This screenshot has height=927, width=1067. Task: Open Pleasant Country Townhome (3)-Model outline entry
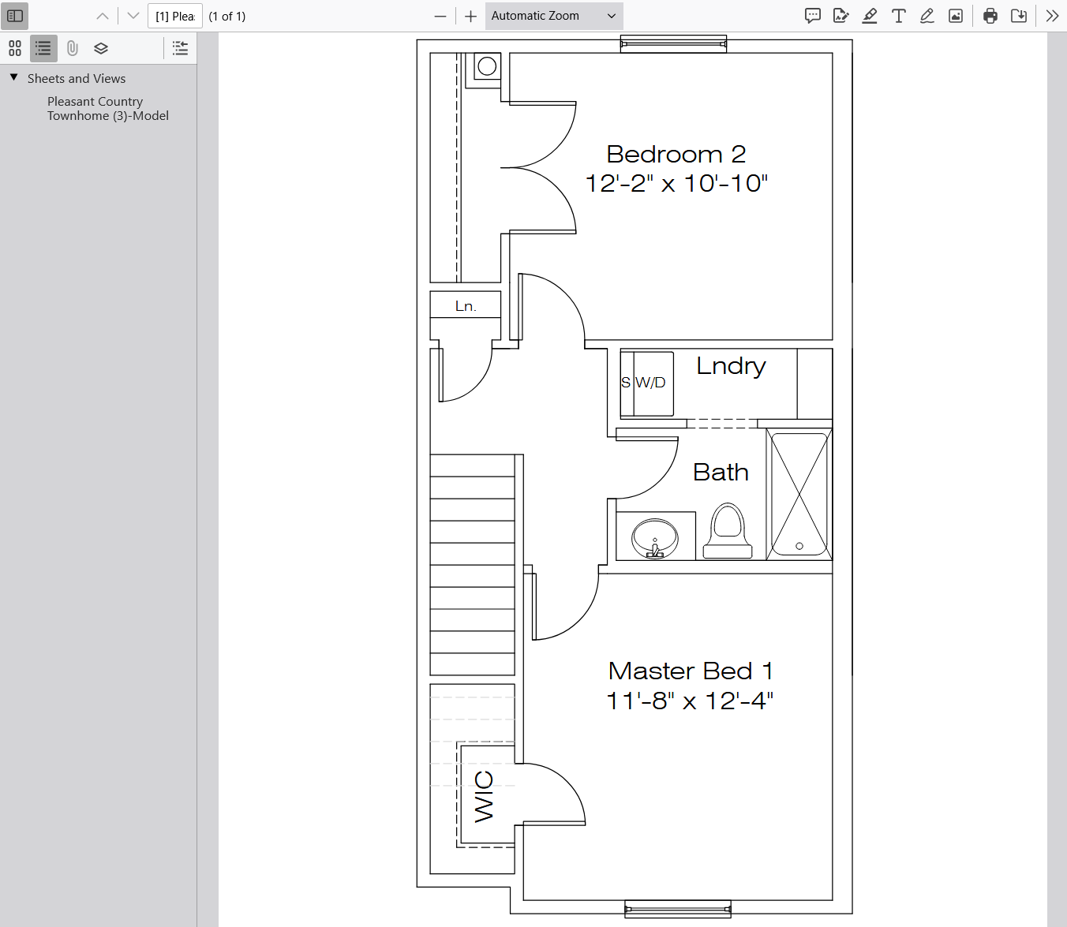[107, 109]
